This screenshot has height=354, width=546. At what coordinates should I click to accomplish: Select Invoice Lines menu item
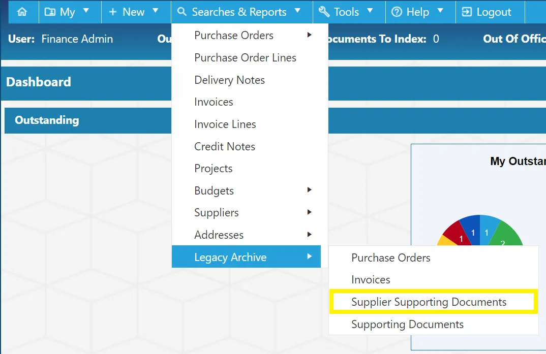[246, 124]
